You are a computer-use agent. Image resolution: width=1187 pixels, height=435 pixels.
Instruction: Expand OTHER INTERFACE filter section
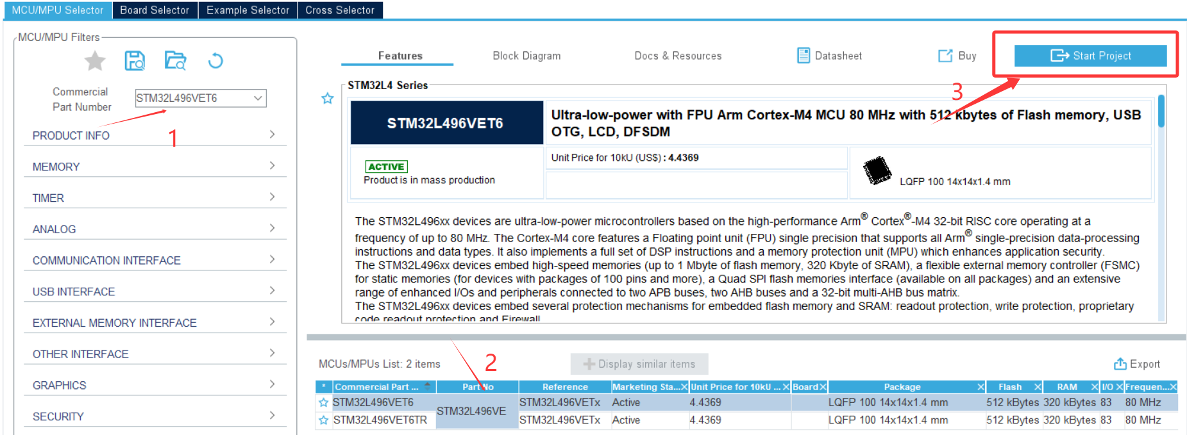(155, 354)
